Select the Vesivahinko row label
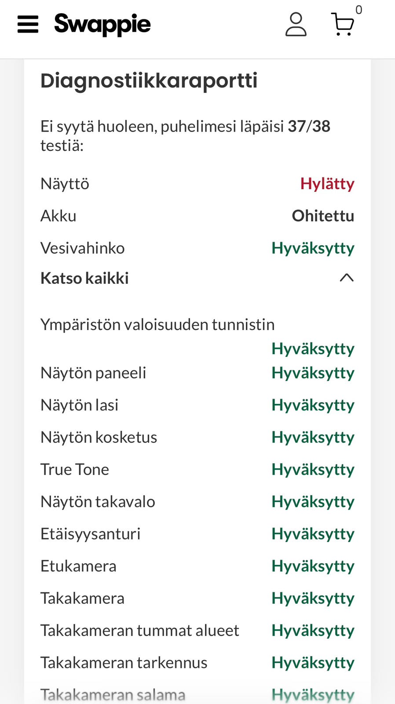This screenshot has width=395, height=704. (x=82, y=248)
